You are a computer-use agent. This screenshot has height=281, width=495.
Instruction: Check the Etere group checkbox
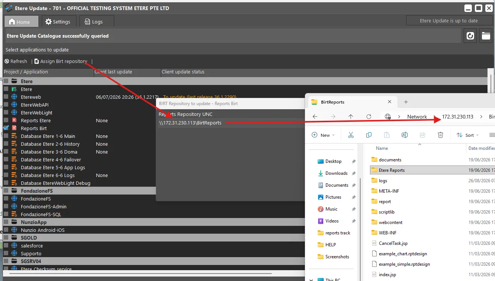6,81
